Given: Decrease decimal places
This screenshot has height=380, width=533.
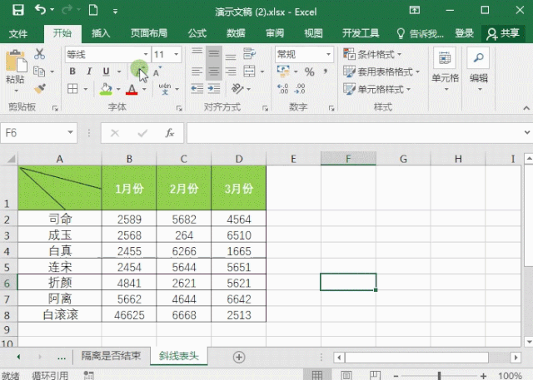Looking at the screenshot, I should click(300, 89).
